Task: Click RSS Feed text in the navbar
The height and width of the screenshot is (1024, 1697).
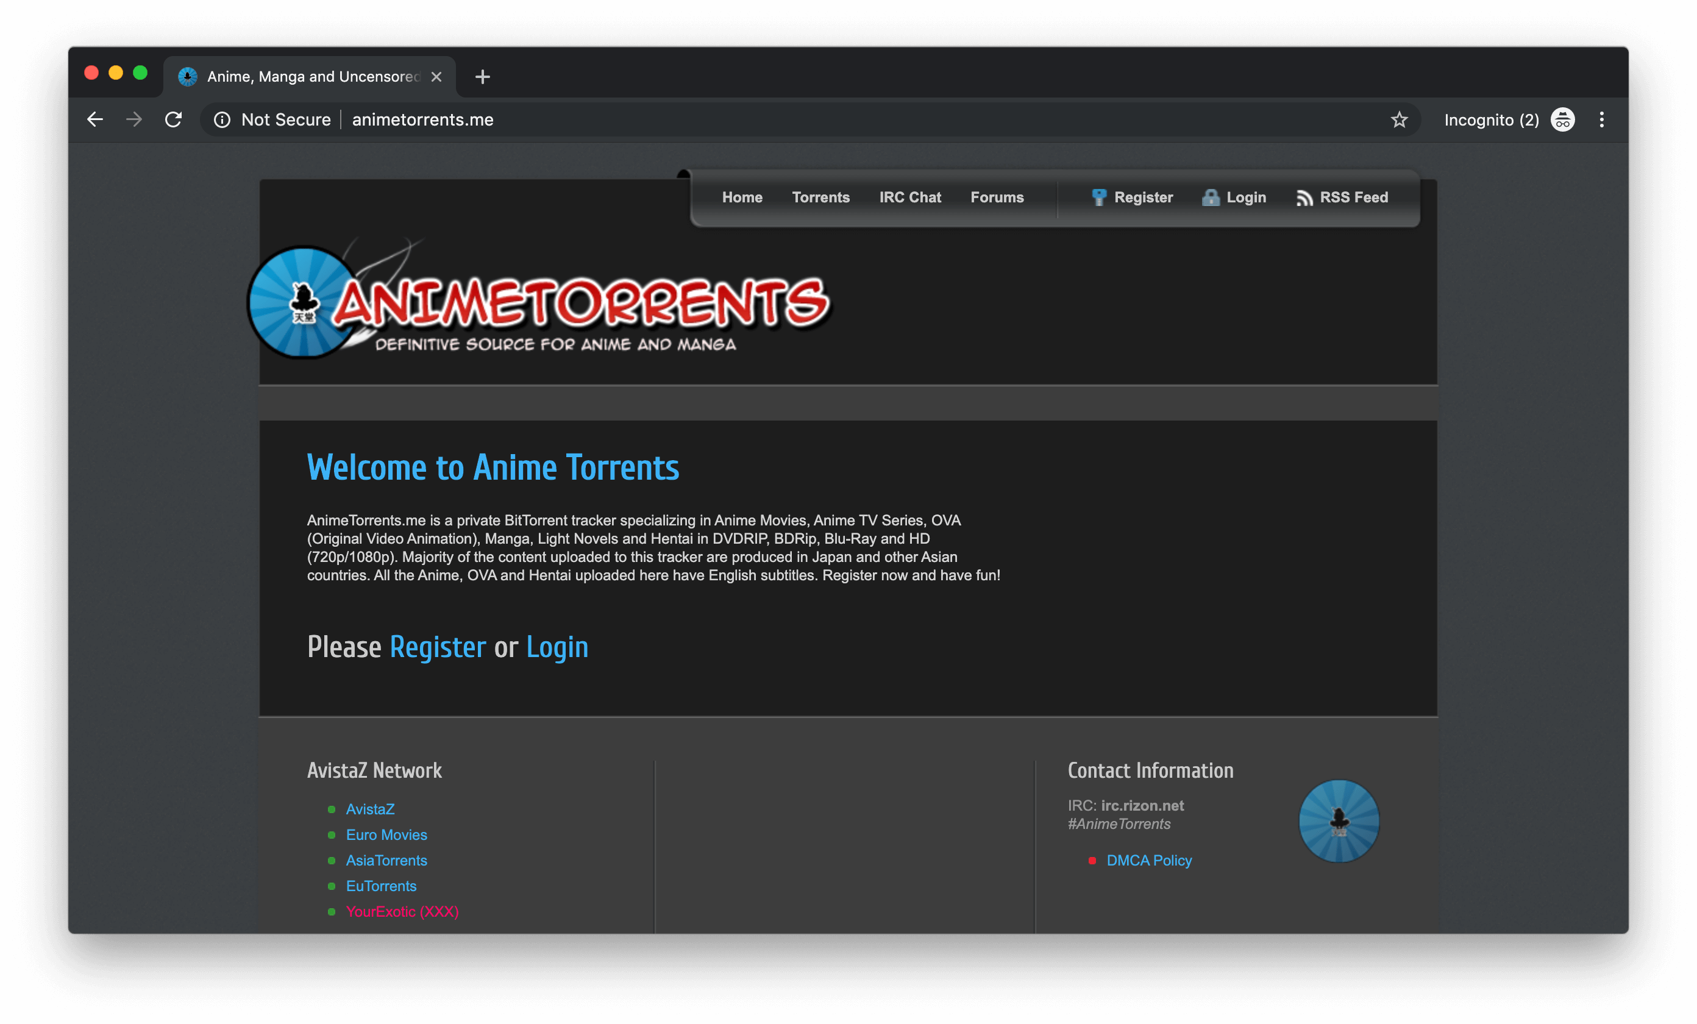Action: (x=1353, y=197)
